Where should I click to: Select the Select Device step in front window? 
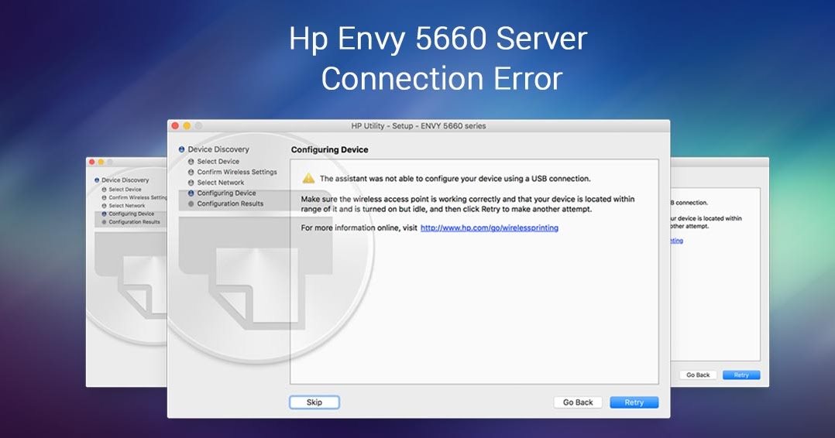[x=214, y=161]
